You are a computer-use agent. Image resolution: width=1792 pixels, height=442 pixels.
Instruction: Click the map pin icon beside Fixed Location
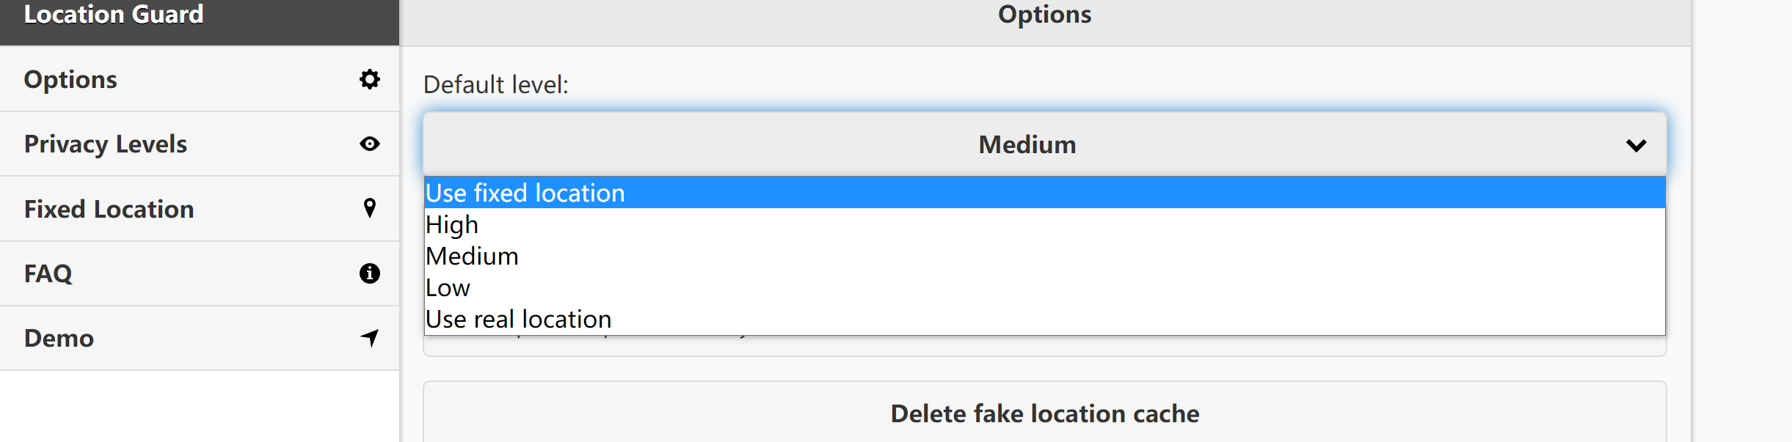370,208
